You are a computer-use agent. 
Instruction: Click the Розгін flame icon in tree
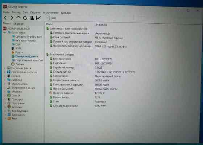point(13,52)
